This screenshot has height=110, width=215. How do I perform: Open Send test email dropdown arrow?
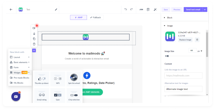coord(205,9)
